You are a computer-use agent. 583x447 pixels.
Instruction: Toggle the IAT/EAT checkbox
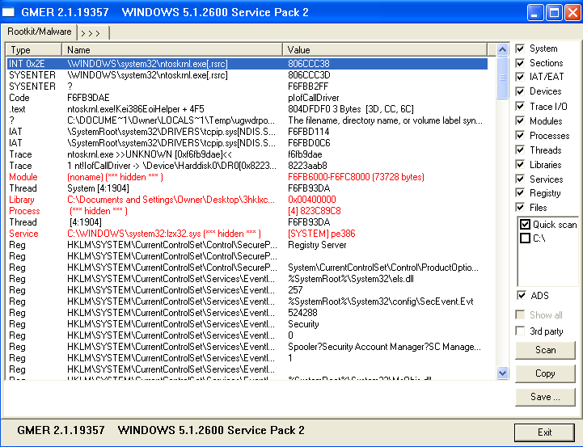tap(520, 77)
